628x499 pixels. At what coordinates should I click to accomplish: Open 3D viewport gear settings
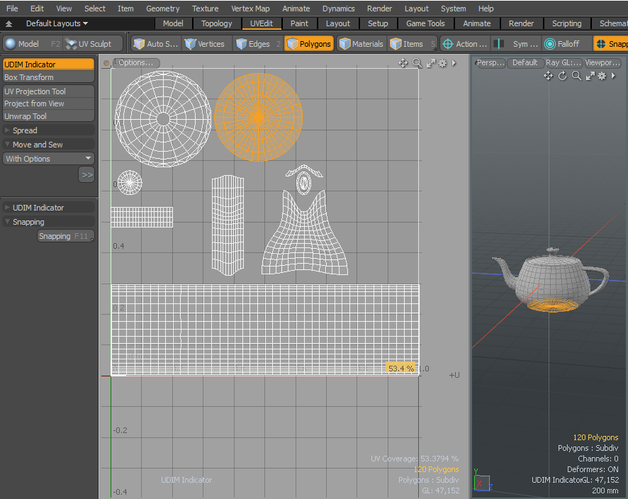pos(602,76)
